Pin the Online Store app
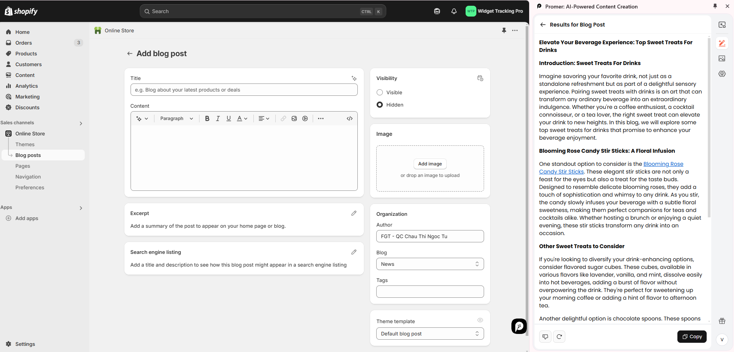Image resolution: width=734 pixels, height=352 pixels. click(x=504, y=30)
